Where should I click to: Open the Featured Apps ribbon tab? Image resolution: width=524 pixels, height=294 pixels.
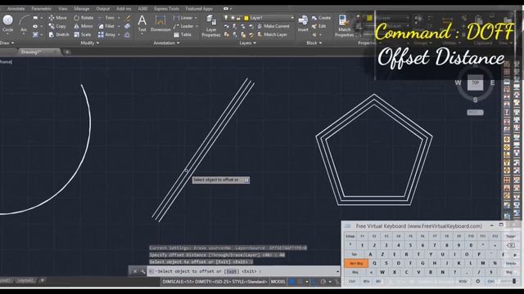[199, 9]
